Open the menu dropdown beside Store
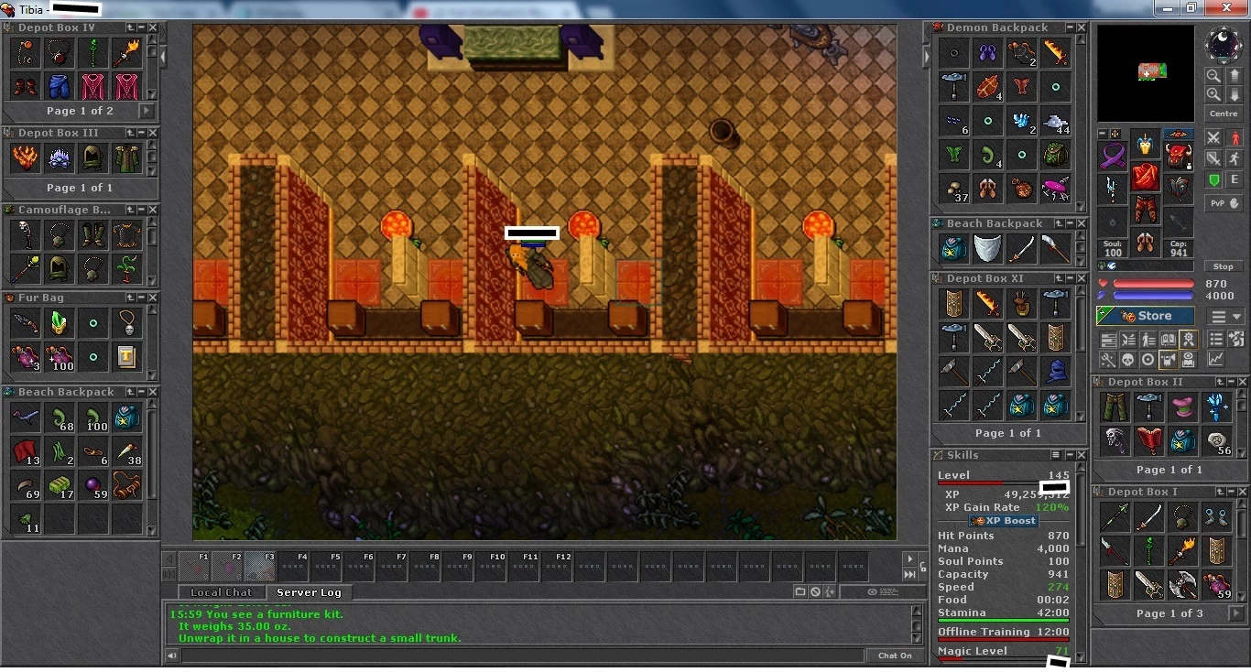This screenshot has height=672, width=1251. point(1224,317)
